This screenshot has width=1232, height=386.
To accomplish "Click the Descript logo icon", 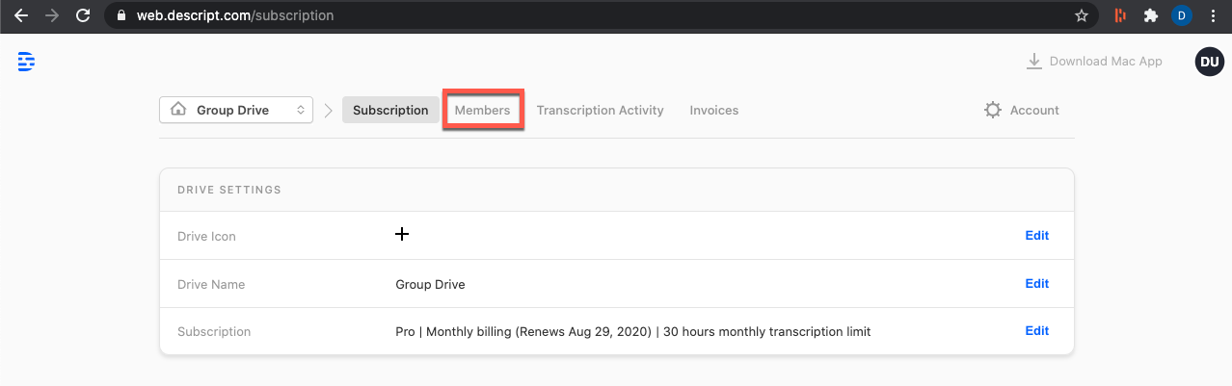I will (26, 62).
